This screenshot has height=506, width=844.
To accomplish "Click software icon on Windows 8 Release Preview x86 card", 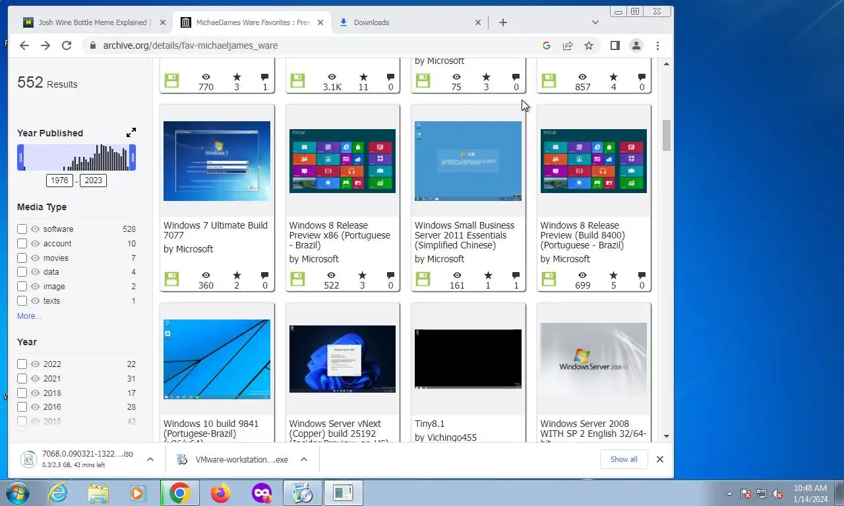I will (297, 279).
